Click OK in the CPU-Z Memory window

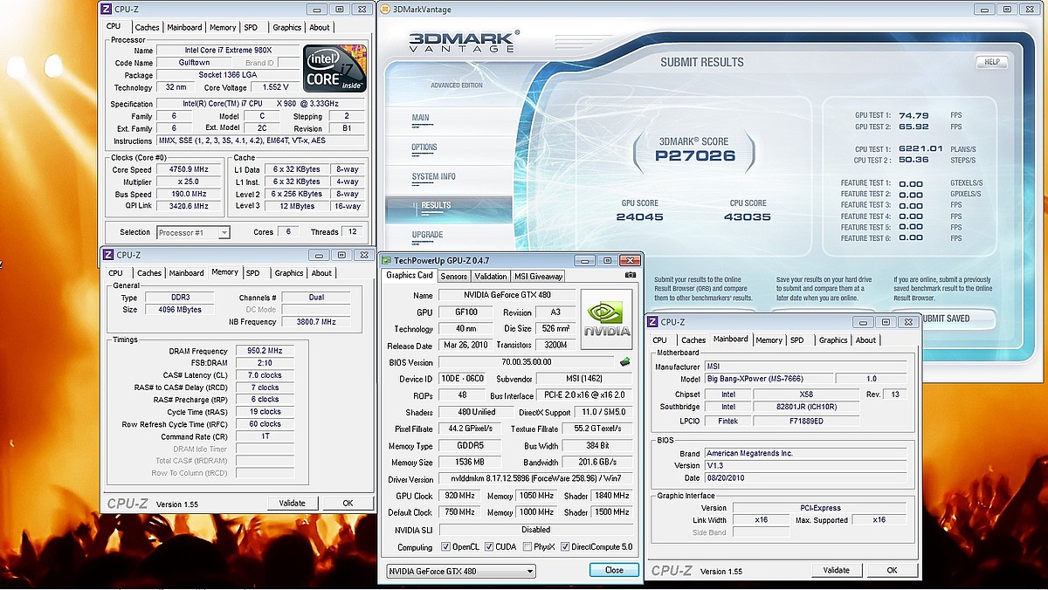[x=348, y=503]
